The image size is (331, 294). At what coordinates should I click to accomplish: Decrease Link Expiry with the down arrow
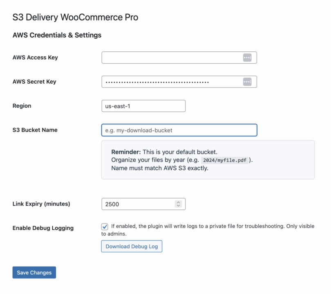pos(178,205)
